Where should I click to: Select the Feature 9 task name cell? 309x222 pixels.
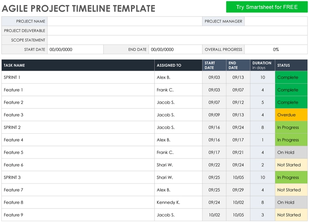78,215
